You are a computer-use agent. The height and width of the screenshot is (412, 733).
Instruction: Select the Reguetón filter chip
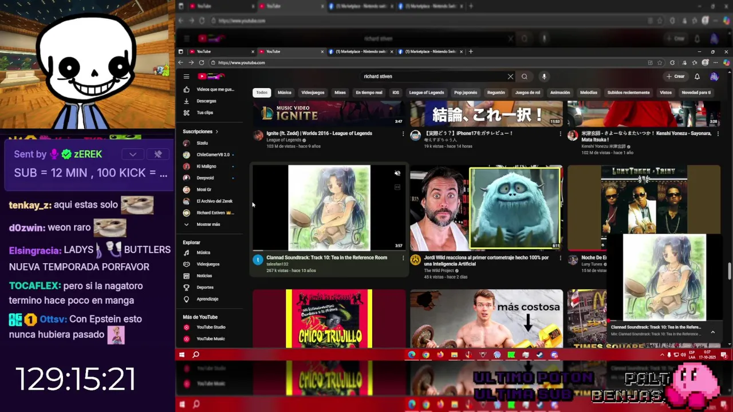(496, 93)
